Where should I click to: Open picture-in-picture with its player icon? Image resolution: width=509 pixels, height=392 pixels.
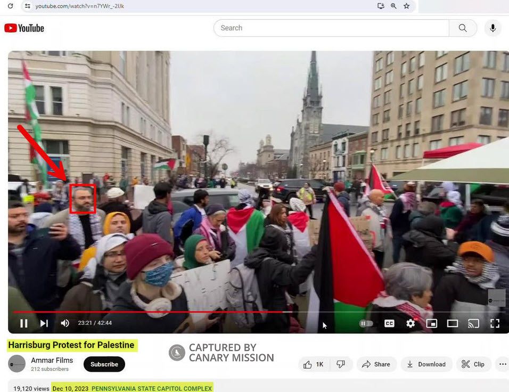tap(432, 323)
